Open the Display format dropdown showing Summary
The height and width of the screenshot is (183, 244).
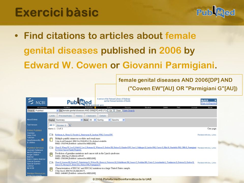[x=69, y=120]
